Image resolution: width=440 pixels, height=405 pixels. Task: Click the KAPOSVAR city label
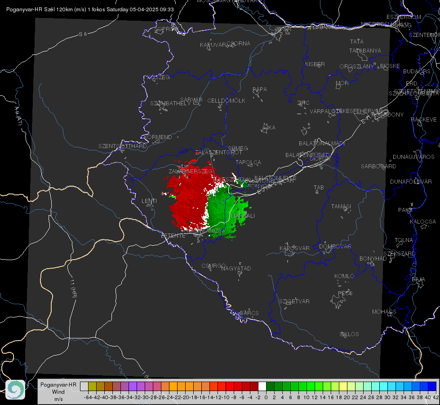point(294,248)
